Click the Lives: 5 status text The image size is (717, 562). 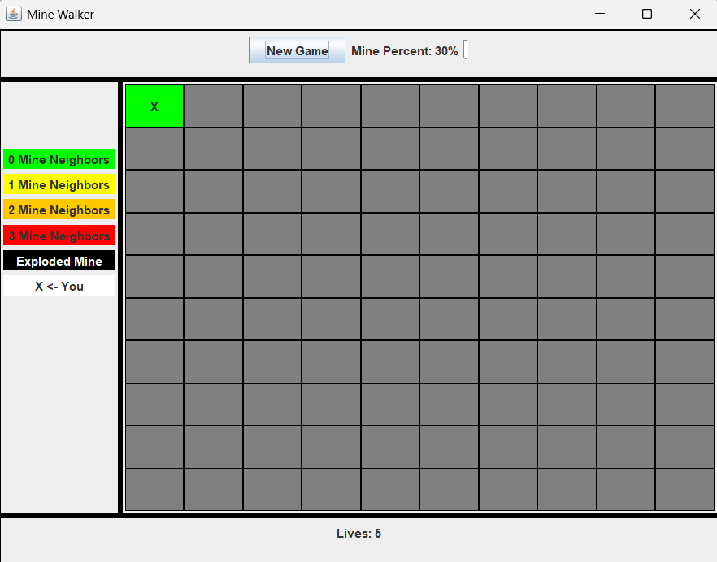coord(358,534)
